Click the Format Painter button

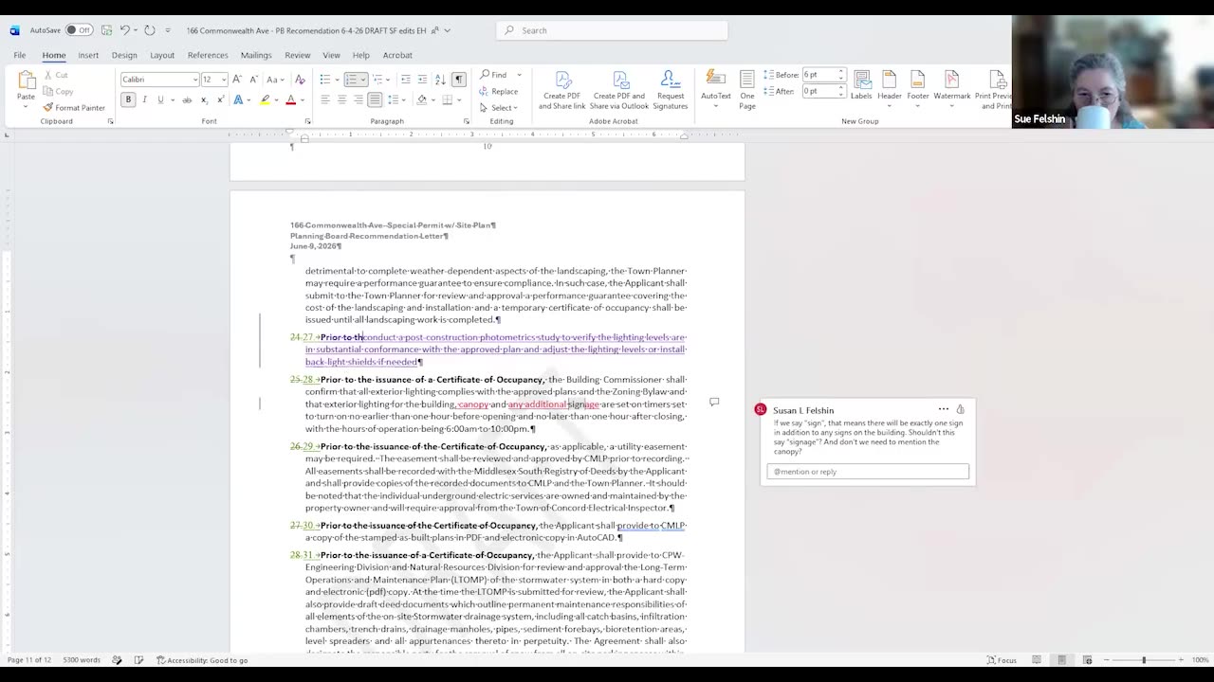point(74,107)
